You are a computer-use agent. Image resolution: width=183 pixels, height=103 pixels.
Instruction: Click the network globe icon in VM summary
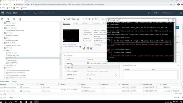coord(91,48)
